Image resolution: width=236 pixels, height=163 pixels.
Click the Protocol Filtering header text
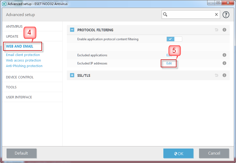[95, 30]
